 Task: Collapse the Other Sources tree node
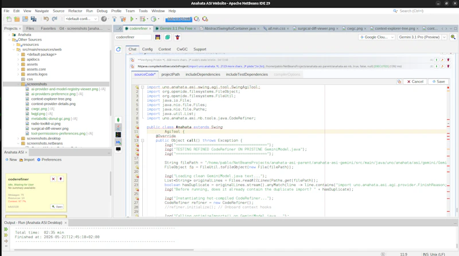coord(9,40)
